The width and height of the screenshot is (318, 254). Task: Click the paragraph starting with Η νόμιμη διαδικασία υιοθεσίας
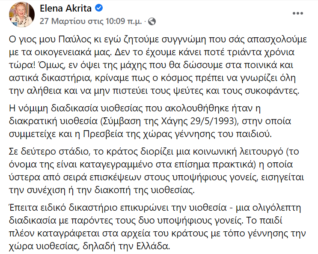[x=150, y=121]
